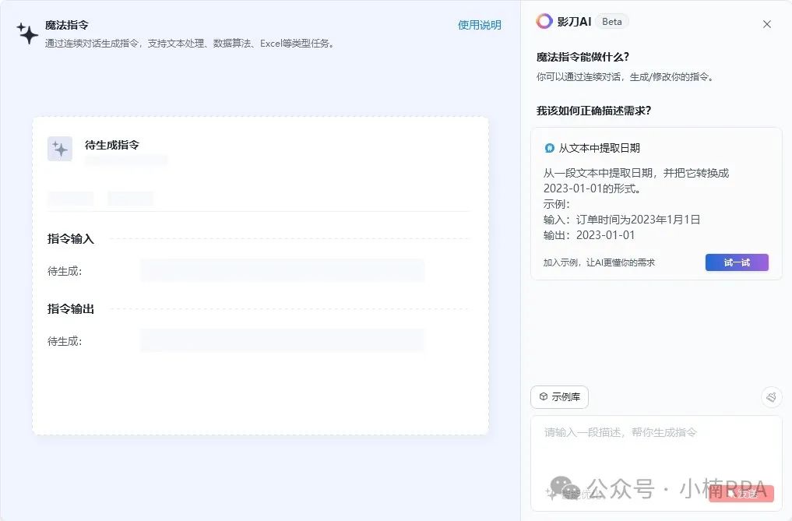Toggle the 智能优化 option in the input area
Image resolution: width=792 pixels, height=521 pixels.
[572, 492]
